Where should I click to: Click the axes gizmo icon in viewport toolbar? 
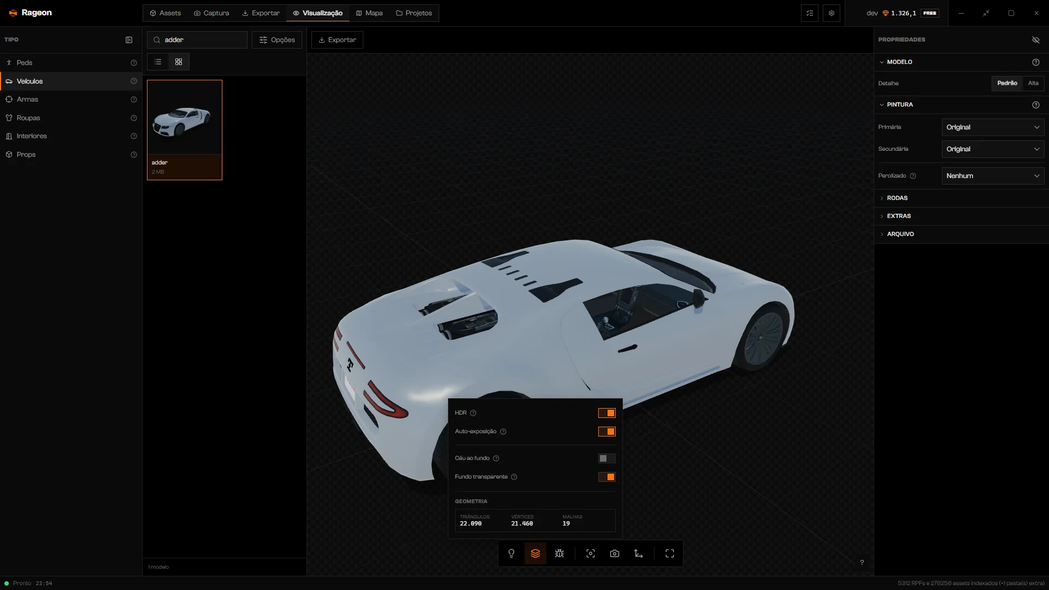(639, 553)
